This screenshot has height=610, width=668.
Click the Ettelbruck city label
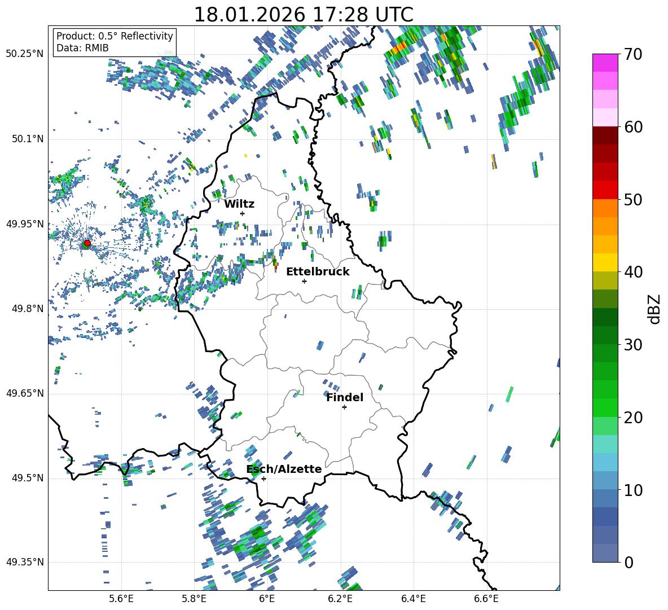[318, 272]
